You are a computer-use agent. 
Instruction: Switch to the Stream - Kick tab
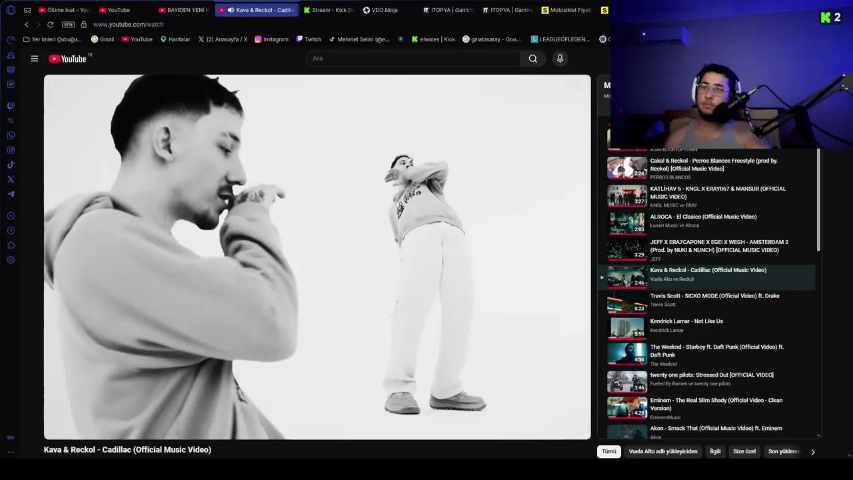(x=329, y=10)
